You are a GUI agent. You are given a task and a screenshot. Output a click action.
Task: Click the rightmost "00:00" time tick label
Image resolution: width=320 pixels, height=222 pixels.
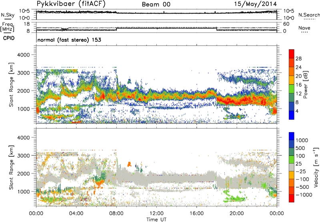coord(277,214)
